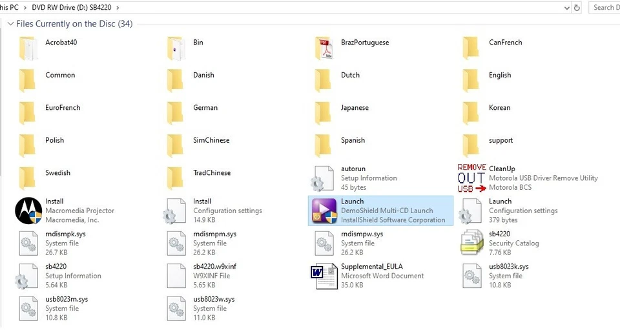Select the Launch DemoShield application icon
This screenshot has width=620, height=330.
pos(324,211)
